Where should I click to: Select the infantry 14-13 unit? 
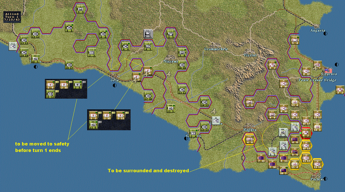pyautogui.click(x=205, y=102)
